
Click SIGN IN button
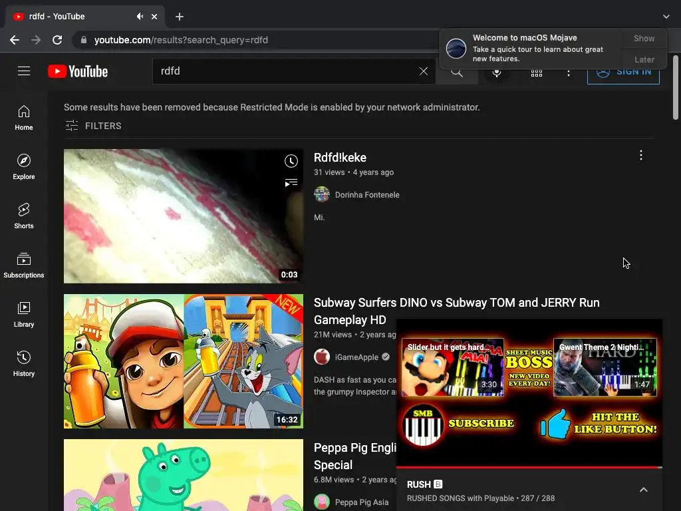(x=623, y=72)
